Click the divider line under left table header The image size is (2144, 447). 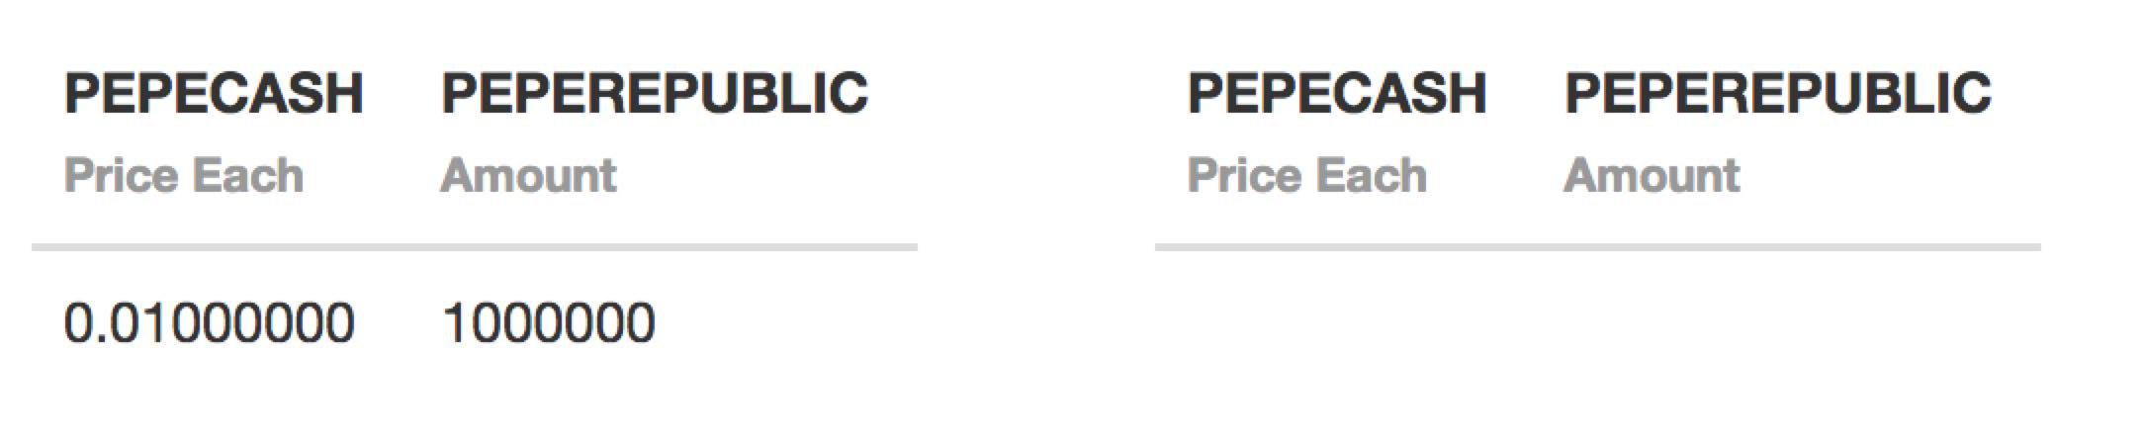(x=475, y=246)
